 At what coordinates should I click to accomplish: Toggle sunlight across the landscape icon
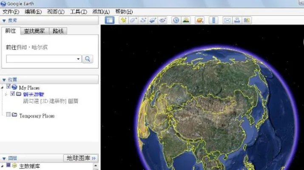point(186,20)
